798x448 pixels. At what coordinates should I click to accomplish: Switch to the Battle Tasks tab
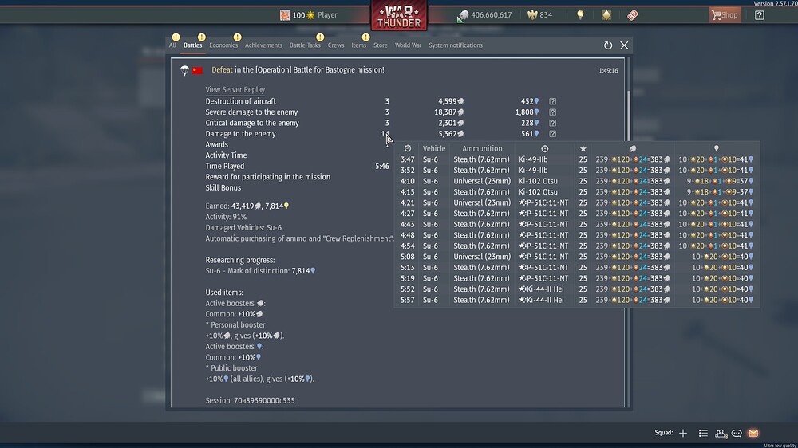(305, 45)
